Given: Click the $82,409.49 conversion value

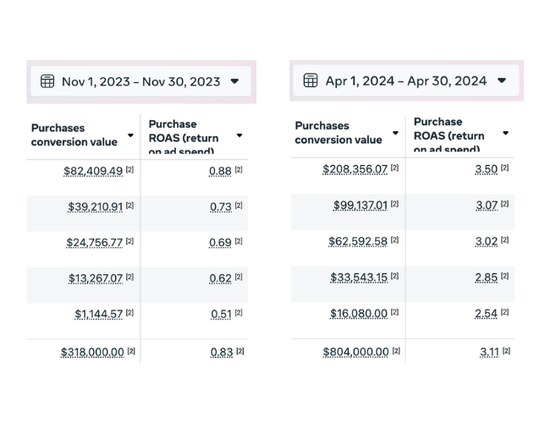Looking at the screenshot, I should click(93, 171).
